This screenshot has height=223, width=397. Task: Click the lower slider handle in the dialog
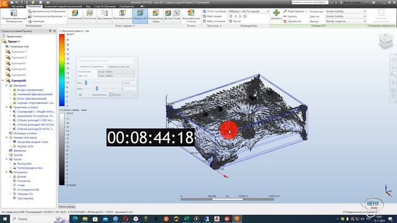point(97,89)
